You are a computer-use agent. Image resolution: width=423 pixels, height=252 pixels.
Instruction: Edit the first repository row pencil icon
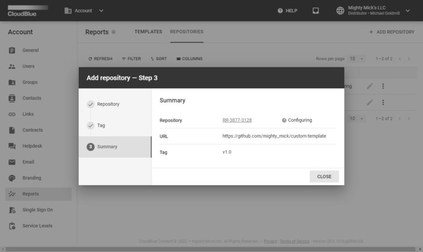[x=370, y=86]
